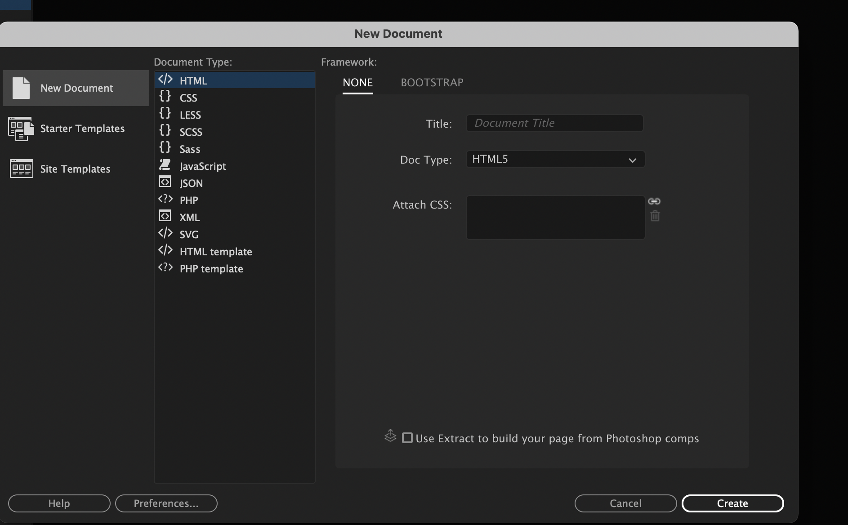Select the JavaScript document type icon
848x525 pixels.
(165, 165)
